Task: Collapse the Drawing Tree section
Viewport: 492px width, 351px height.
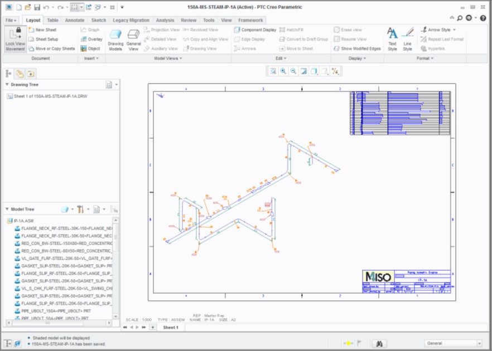Action: click(x=7, y=85)
